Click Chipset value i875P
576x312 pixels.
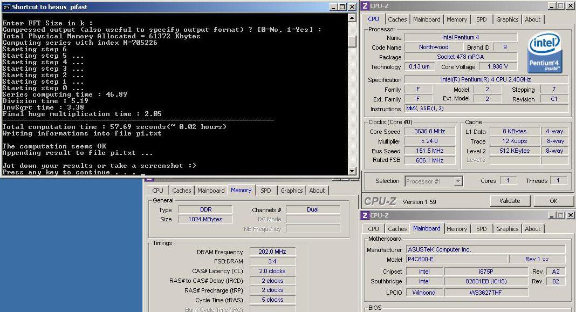tap(486, 272)
